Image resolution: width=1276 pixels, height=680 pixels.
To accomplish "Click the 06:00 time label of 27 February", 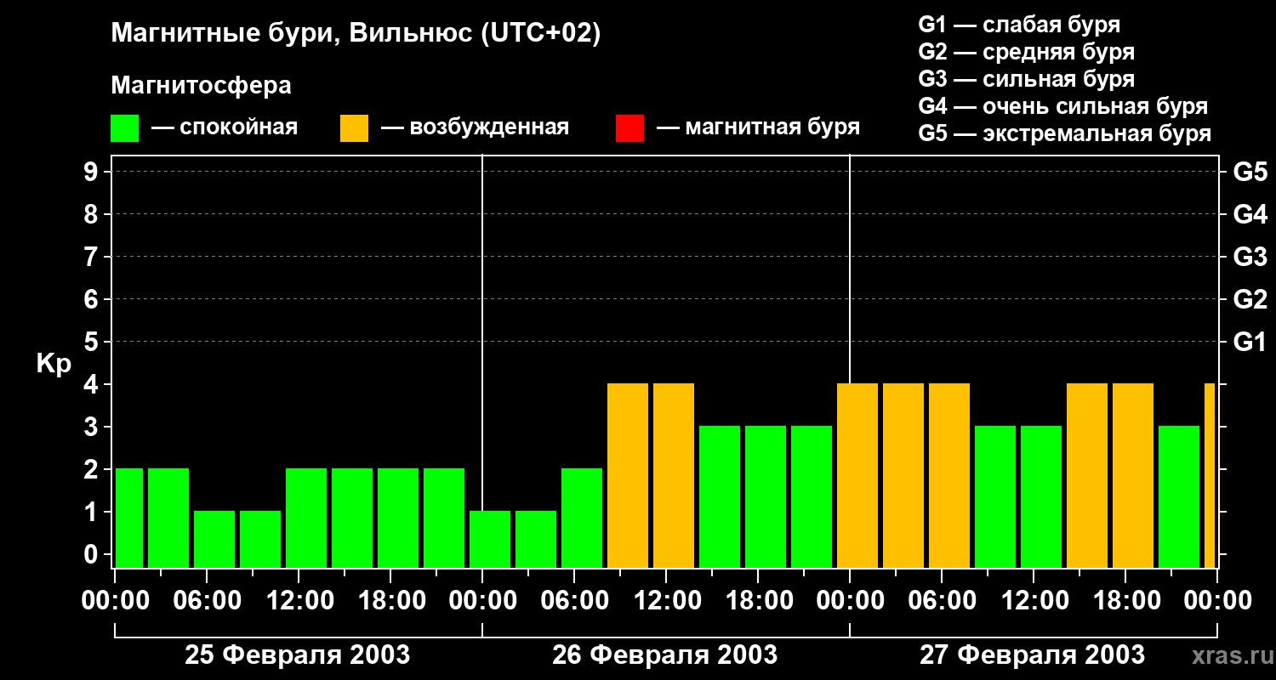I will pos(942,601).
